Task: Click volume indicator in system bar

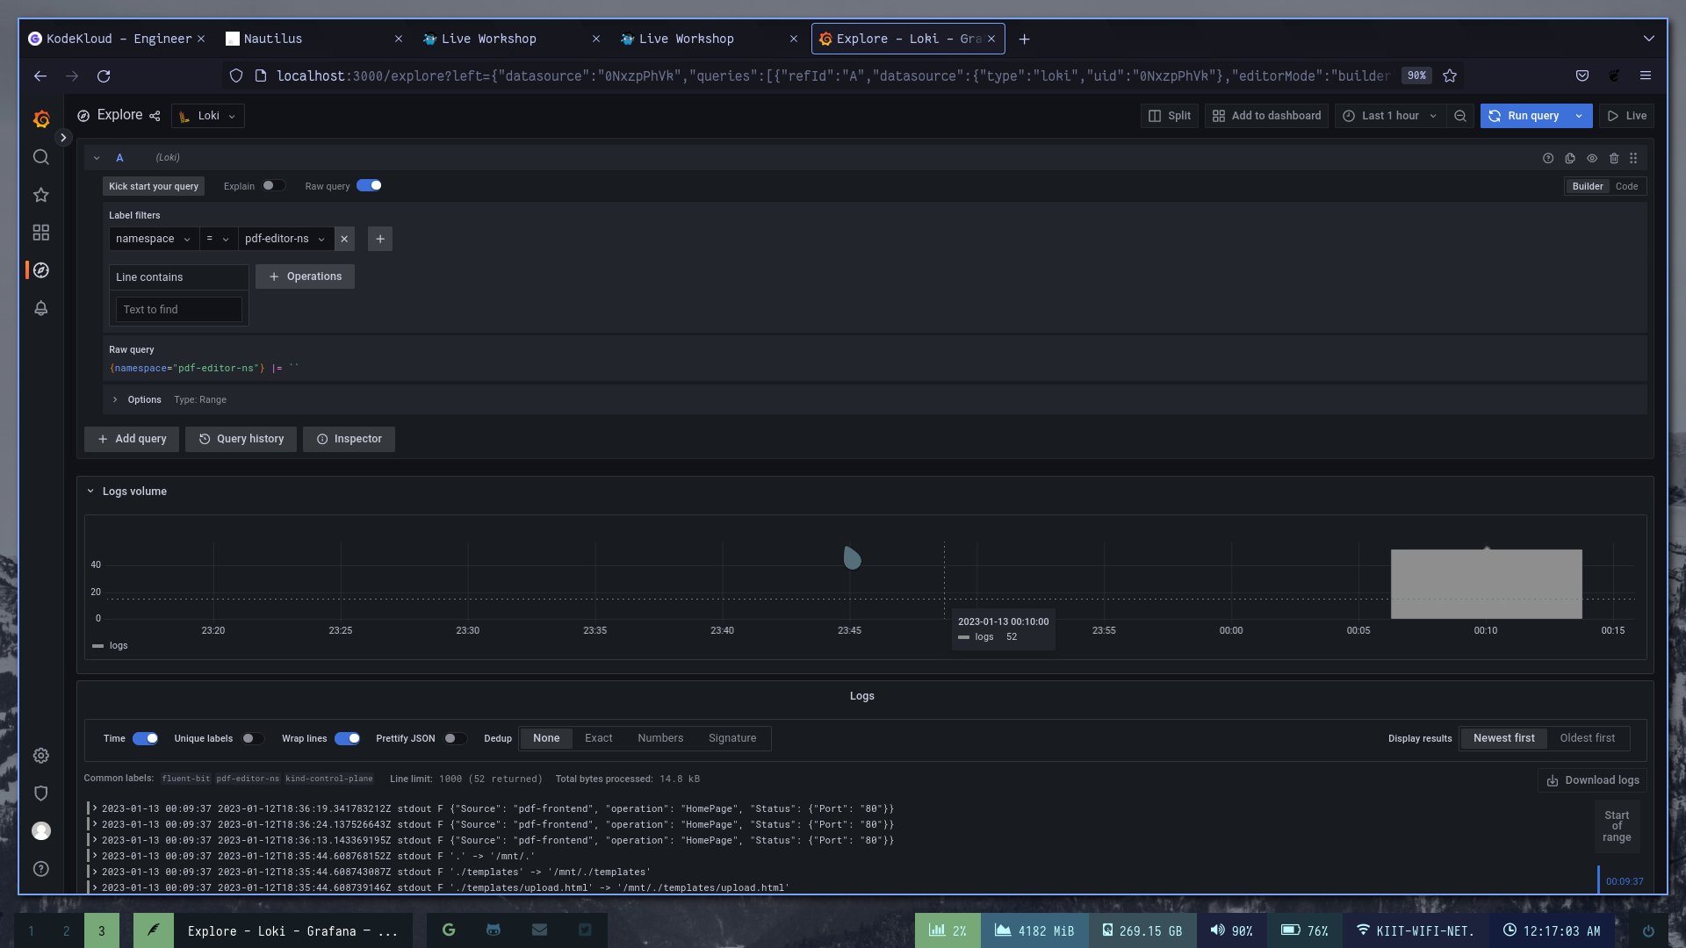Action: tap(1231, 930)
